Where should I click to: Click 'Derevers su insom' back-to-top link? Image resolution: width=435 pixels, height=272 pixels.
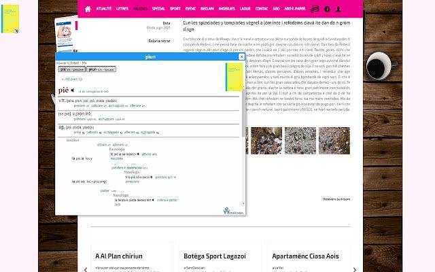tap(336, 199)
